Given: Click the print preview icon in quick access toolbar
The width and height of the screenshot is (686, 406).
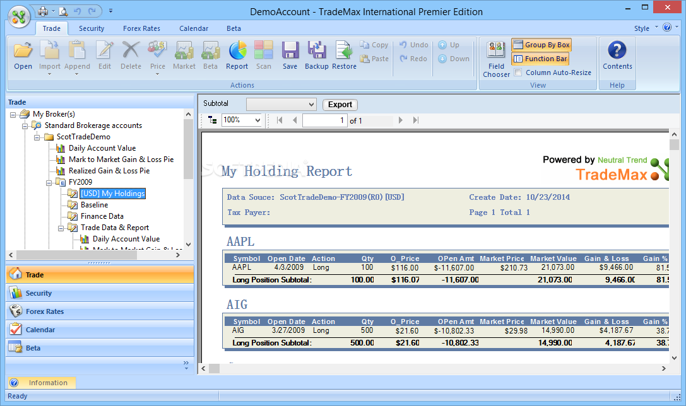Looking at the screenshot, I should click(64, 11).
